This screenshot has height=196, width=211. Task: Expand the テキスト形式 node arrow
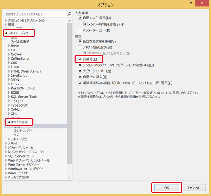pos(9,139)
